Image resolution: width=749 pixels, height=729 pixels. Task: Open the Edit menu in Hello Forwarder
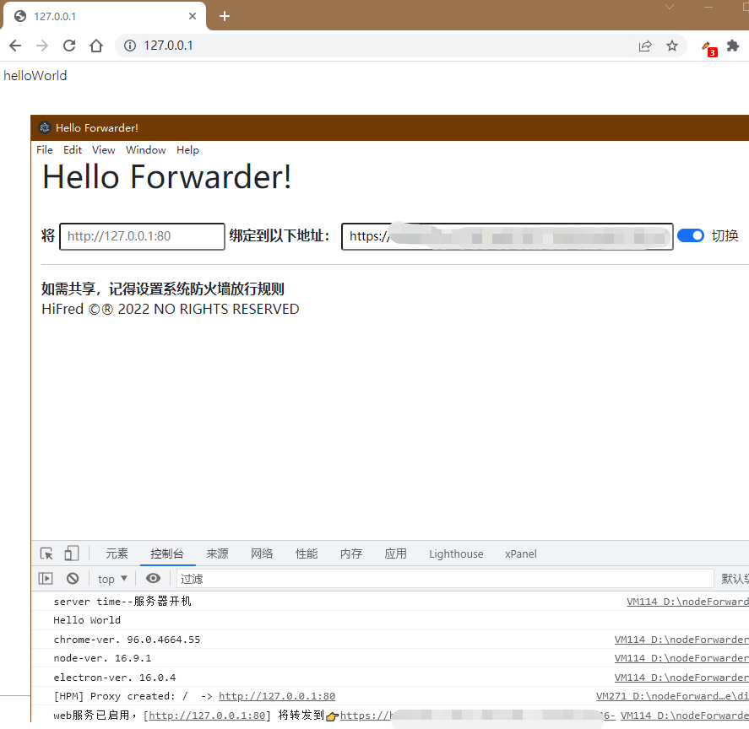tap(73, 150)
